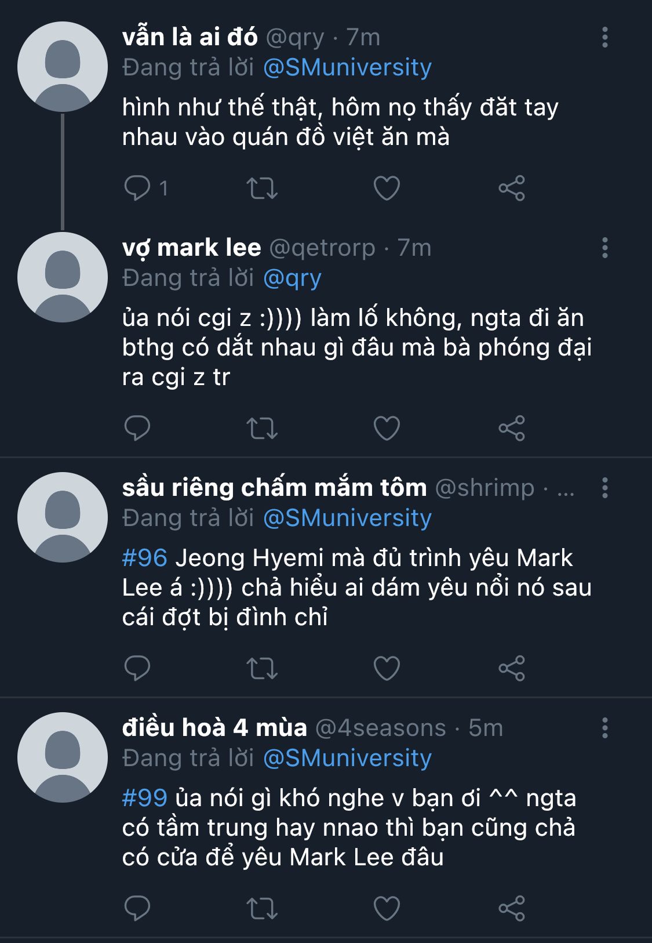Viewport: 652px width, 943px height.
Task: Open the #96 hashtag link
Action: coord(144,558)
